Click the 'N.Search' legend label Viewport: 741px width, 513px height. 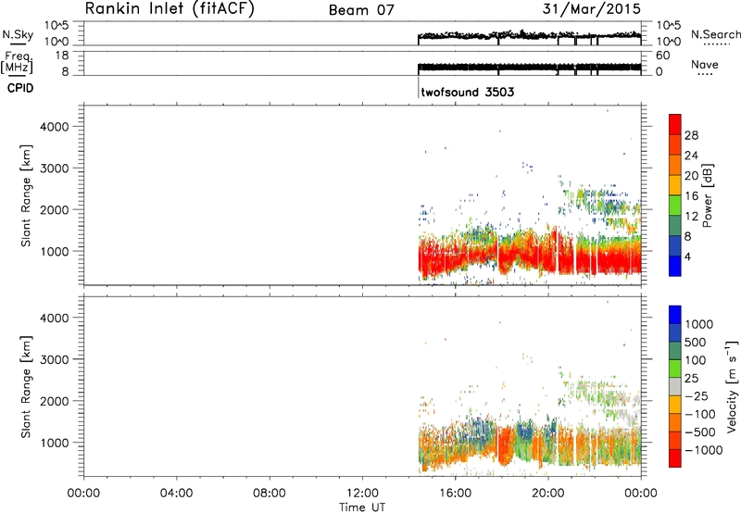click(x=715, y=34)
